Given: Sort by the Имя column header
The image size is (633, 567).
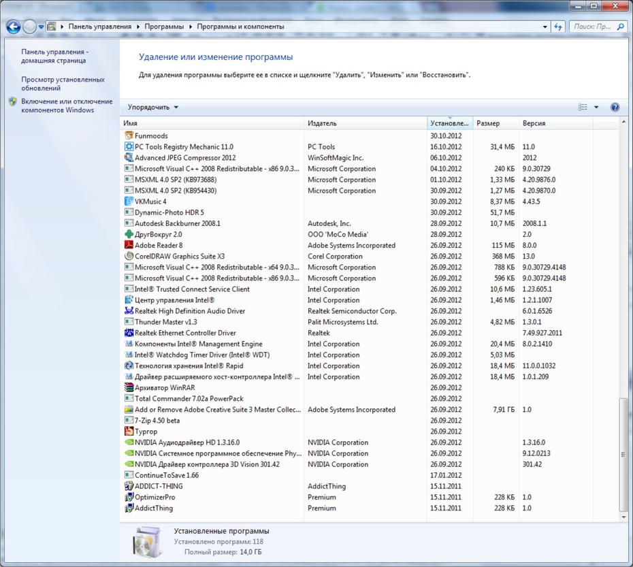Looking at the screenshot, I should [212, 123].
